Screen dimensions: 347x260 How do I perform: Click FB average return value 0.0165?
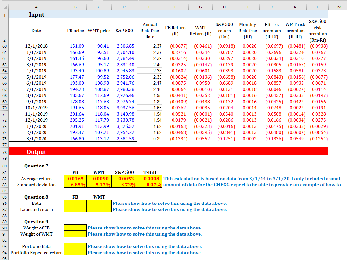(75, 179)
